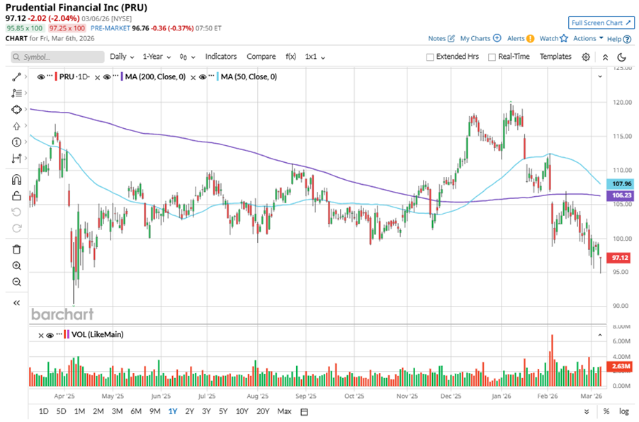Select the trend line drawing tool
Image resolution: width=639 pixels, height=422 pixels.
click(16, 76)
